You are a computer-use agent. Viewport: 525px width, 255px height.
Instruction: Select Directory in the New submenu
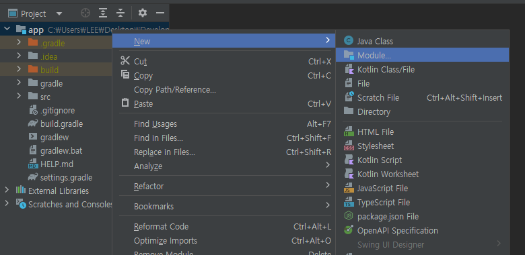[x=423, y=111]
